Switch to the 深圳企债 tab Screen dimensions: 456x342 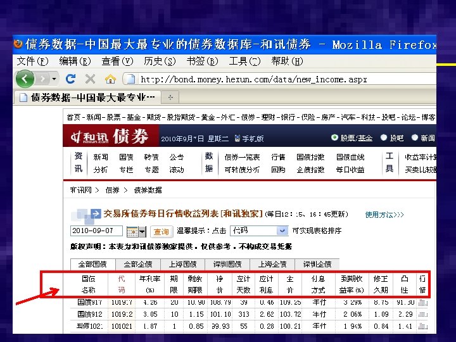317,264
